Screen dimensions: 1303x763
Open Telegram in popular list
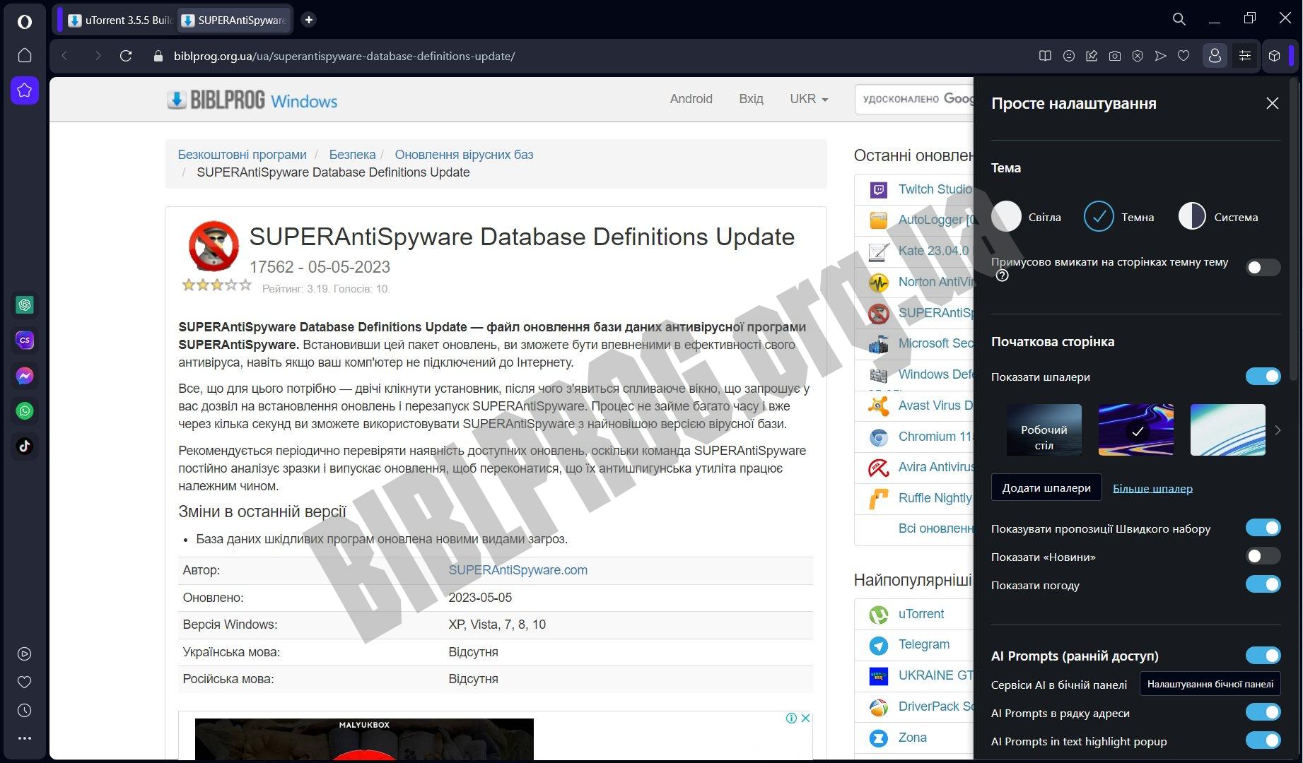click(x=923, y=644)
